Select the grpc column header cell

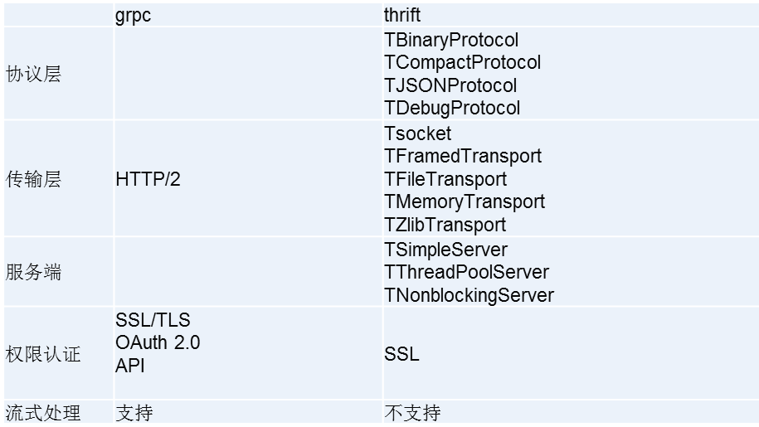248,14
